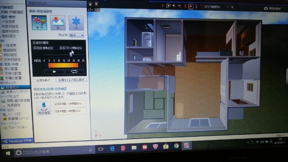Click the Cortana microphone icon

click(90, 149)
